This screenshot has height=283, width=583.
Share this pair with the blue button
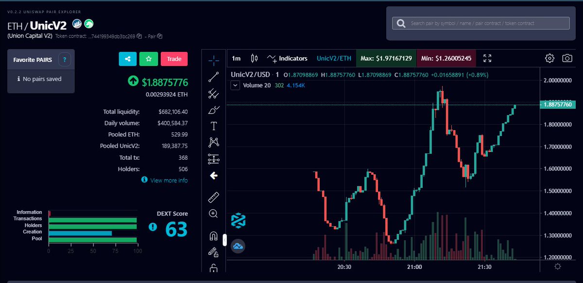tap(128, 59)
